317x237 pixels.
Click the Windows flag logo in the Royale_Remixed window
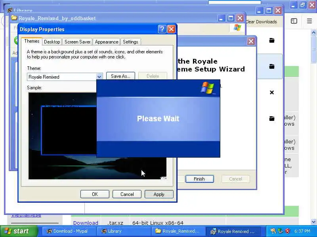coord(237,28)
